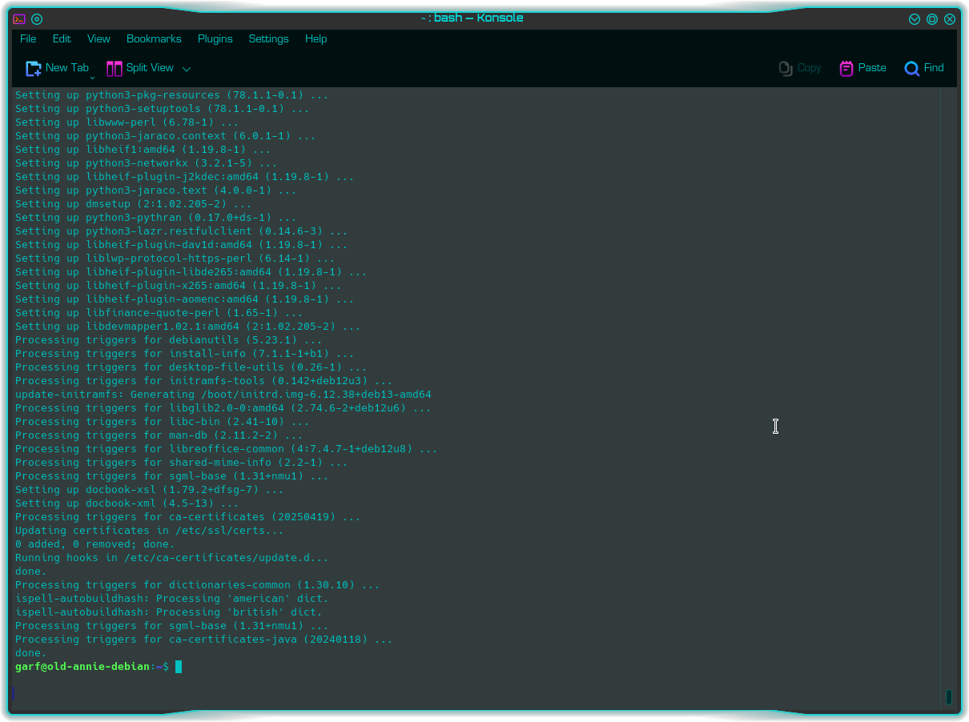
Task: Open the View menu
Action: tap(99, 38)
